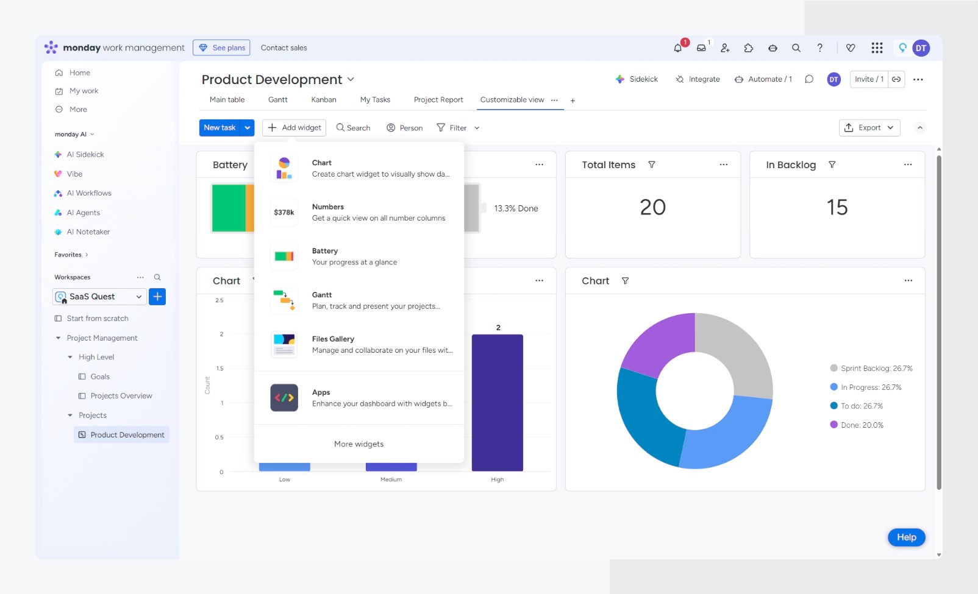Click the invite members icon in header

click(x=725, y=48)
